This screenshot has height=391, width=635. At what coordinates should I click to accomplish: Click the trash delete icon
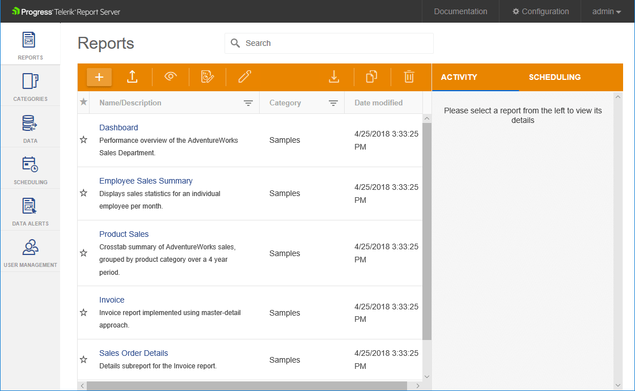click(x=409, y=76)
